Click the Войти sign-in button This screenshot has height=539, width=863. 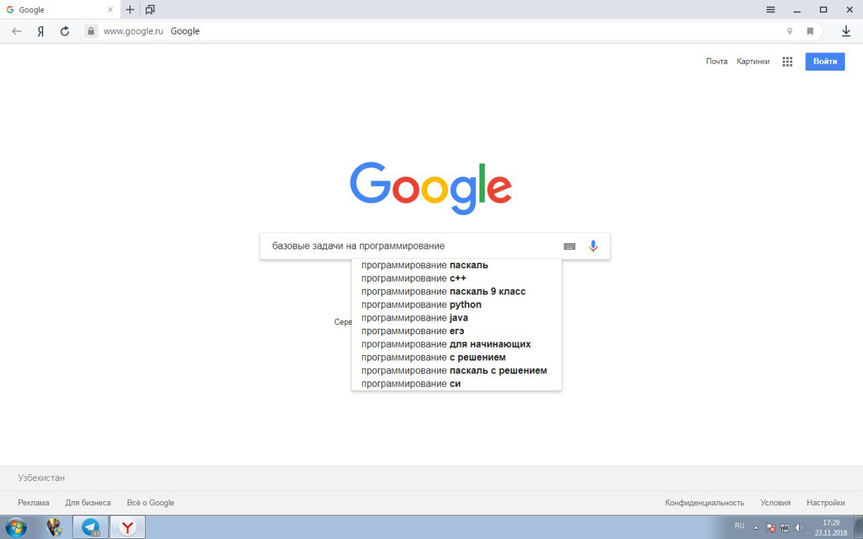tap(825, 61)
